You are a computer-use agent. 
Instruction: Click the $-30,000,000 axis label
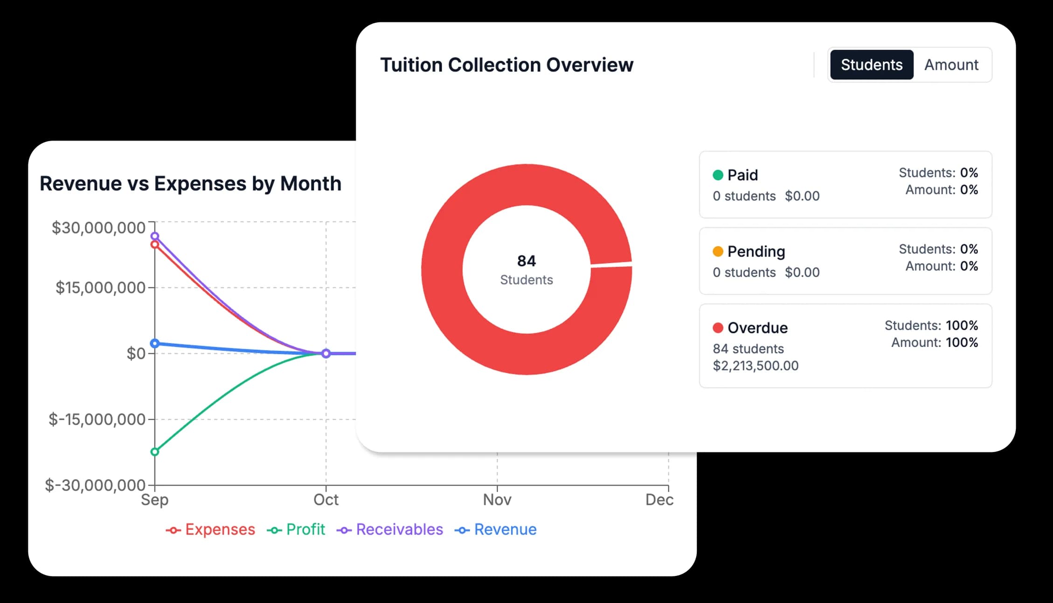tap(95, 485)
